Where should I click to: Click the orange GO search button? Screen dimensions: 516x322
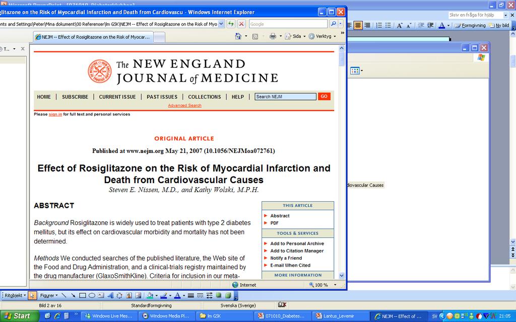(324, 96)
